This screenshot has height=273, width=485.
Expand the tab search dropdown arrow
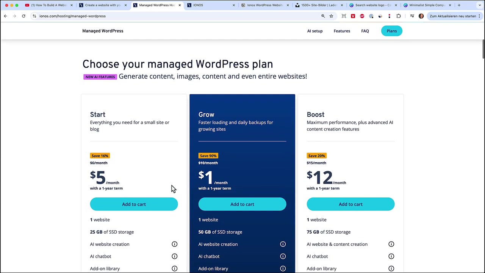coord(480,5)
